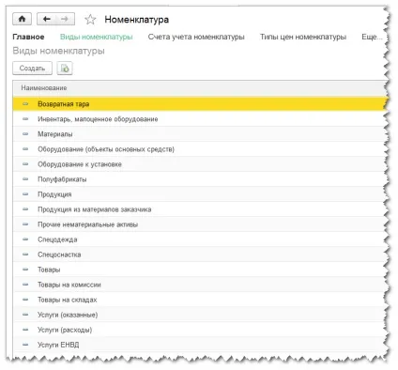Go to the home page icon
398x370 pixels.
click(x=22, y=19)
